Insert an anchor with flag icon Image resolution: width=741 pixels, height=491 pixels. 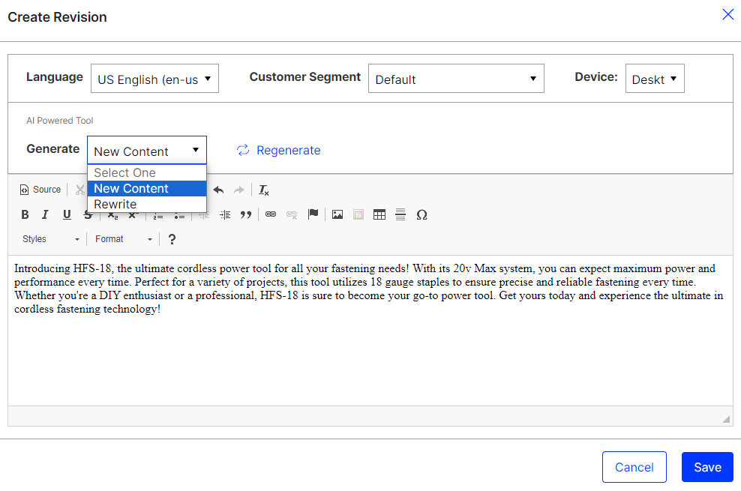[x=313, y=215]
